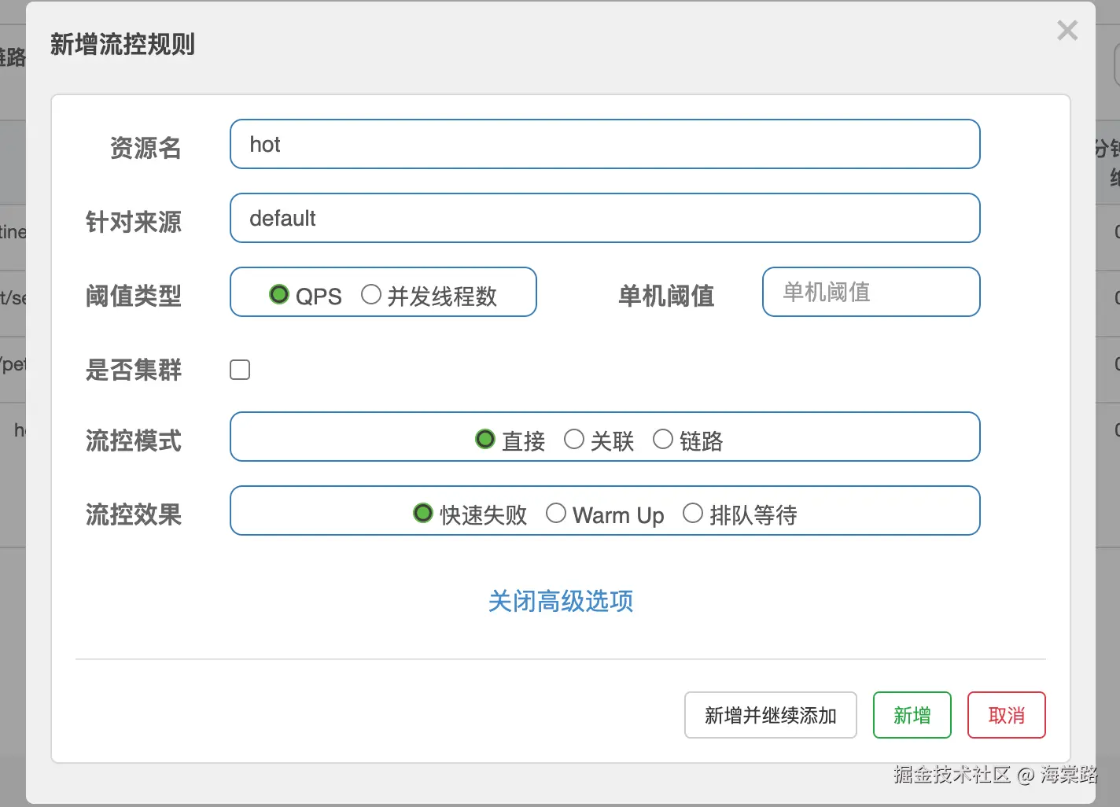Focus the 单机阈值 input box

pyautogui.click(x=871, y=292)
